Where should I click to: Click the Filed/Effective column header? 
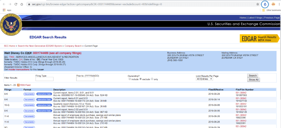click(x=216, y=90)
